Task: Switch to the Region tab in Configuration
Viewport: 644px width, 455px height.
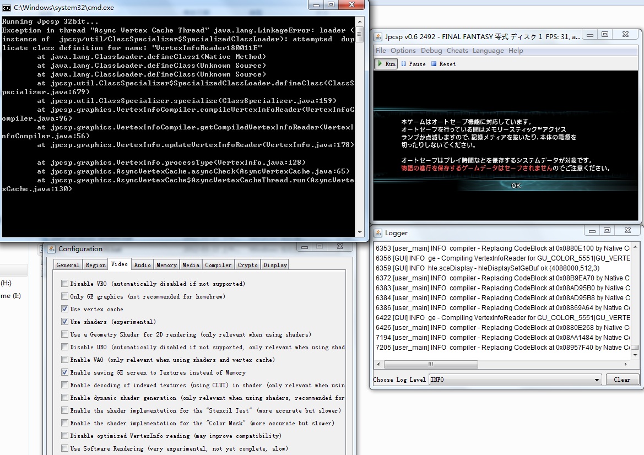Action: point(95,265)
